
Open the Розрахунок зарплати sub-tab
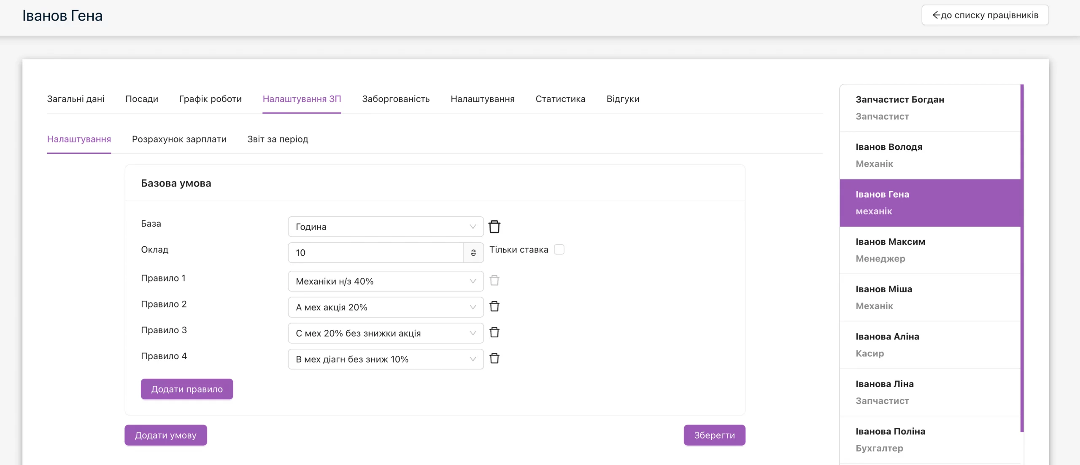pyautogui.click(x=179, y=139)
